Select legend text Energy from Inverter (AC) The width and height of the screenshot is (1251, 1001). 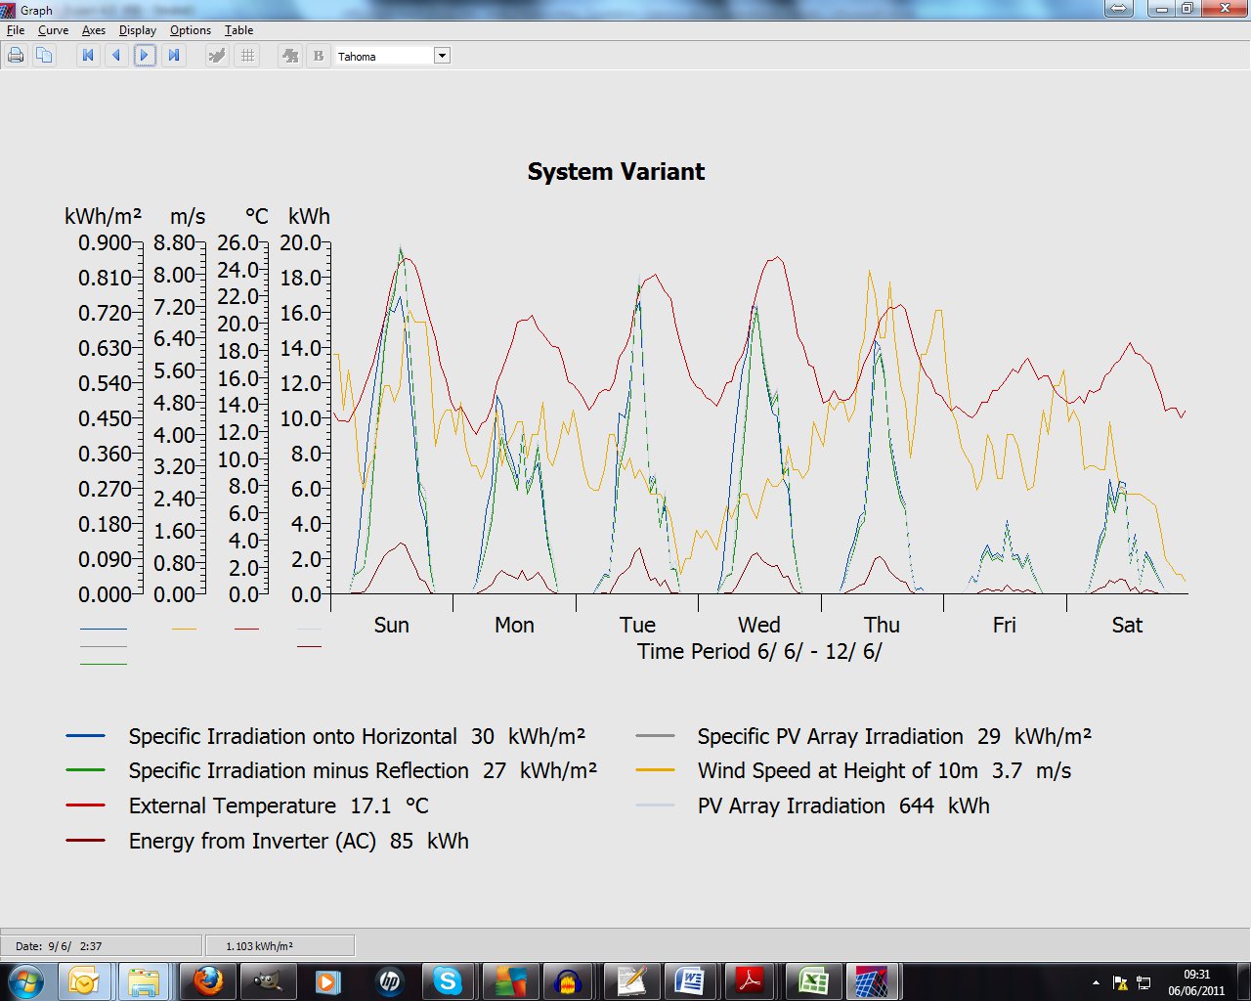(252, 842)
